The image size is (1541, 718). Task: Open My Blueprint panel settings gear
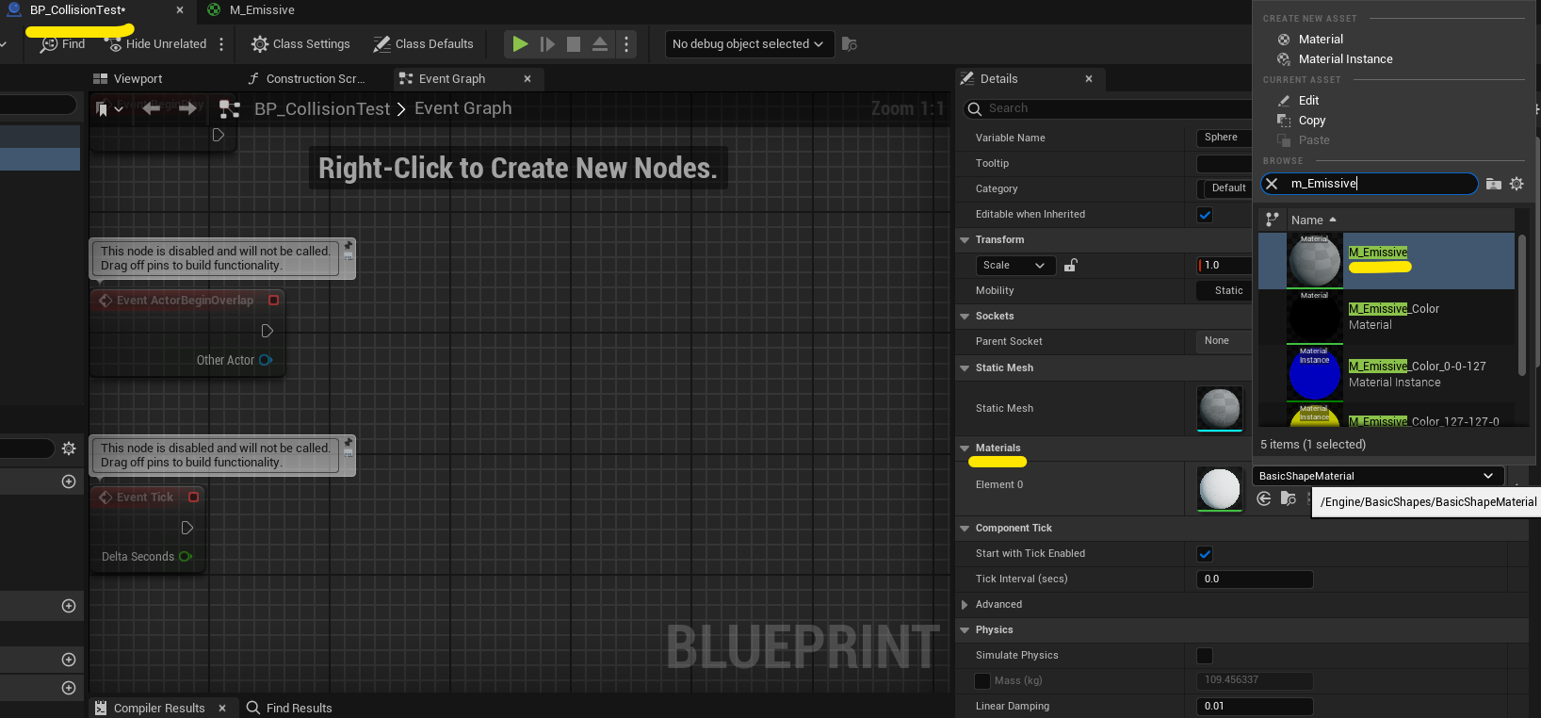point(69,449)
